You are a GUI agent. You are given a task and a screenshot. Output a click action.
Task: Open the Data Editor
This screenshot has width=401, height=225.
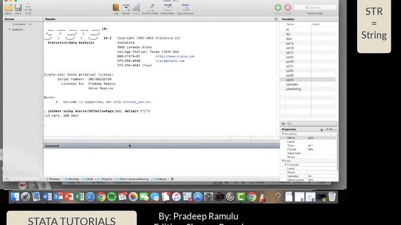click(167, 9)
